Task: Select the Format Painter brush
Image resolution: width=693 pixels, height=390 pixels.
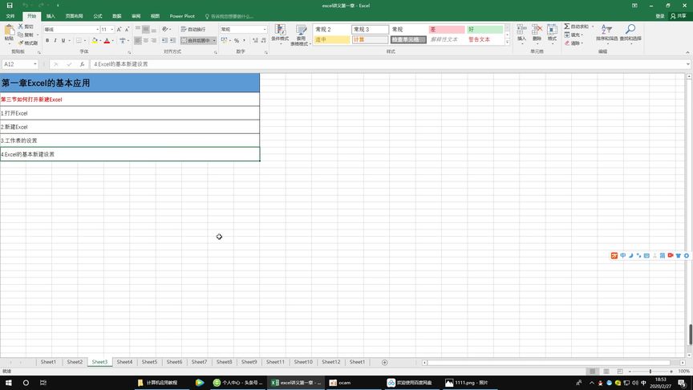Action: coord(21,43)
